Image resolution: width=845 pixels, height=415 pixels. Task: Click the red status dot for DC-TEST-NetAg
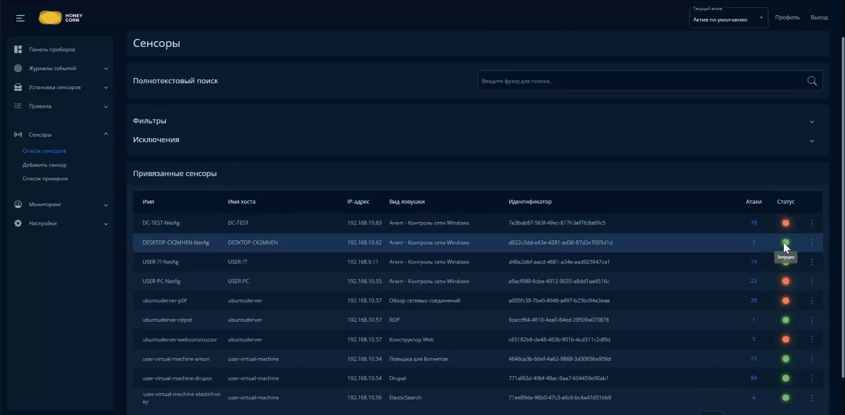[x=786, y=223]
